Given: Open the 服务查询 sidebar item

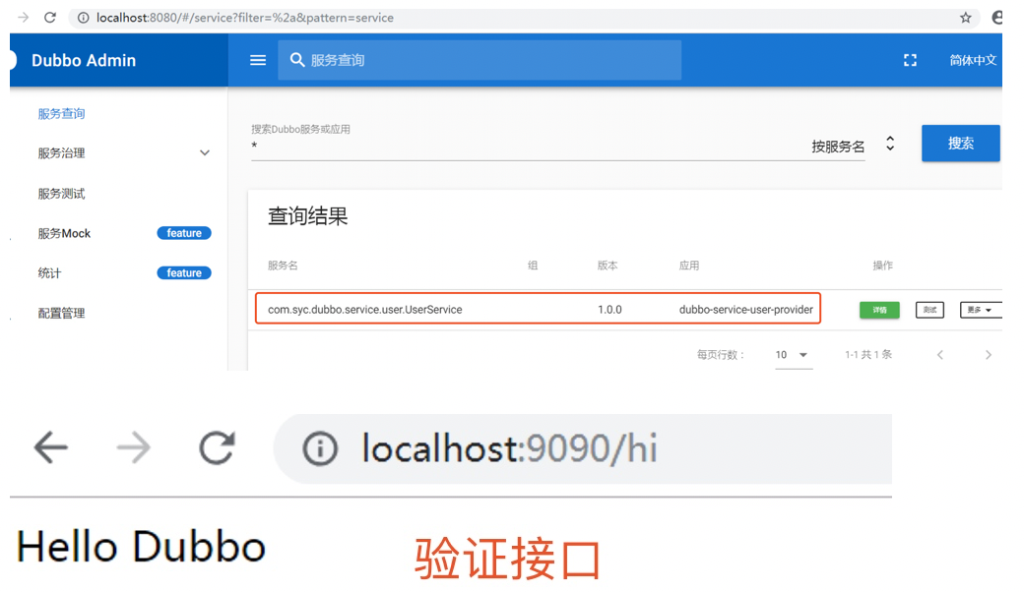Looking at the screenshot, I should (61, 113).
